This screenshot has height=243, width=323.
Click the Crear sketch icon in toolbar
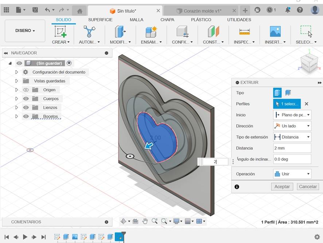point(61,32)
